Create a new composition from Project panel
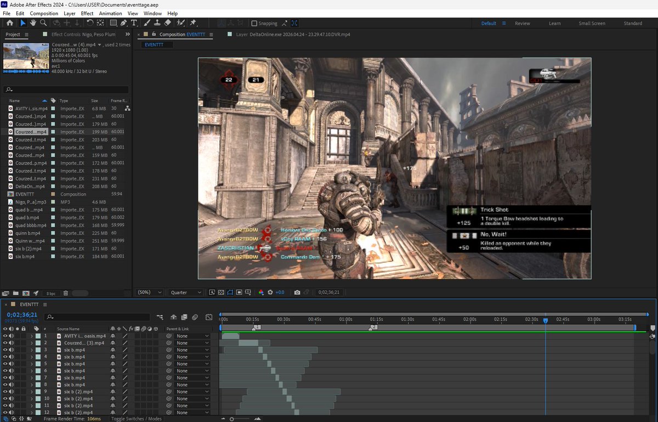Viewport: 658px width, 422px height. point(26,294)
